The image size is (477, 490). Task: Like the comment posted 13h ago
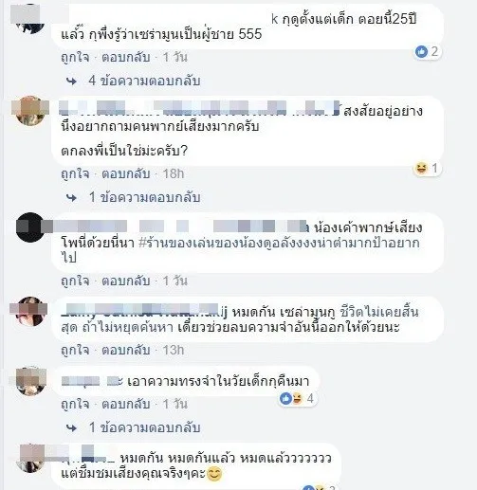click(x=75, y=351)
